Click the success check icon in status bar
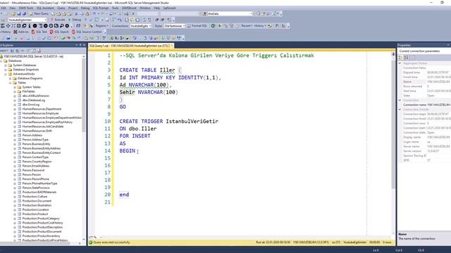This screenshot has width=451, height=253. tap(91, 242)
